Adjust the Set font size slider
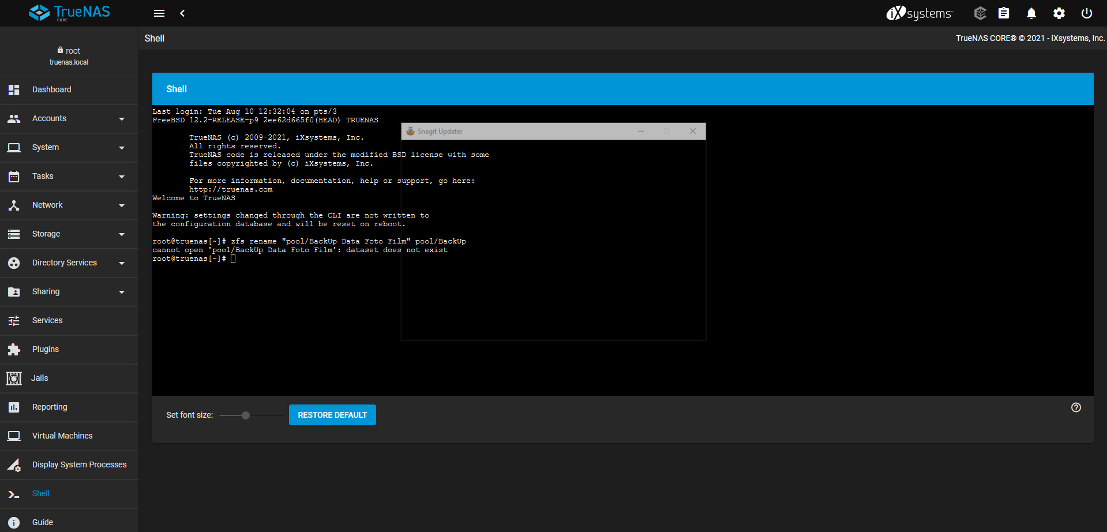Viewport: 1107px width, 532px height. pos(253,415)
